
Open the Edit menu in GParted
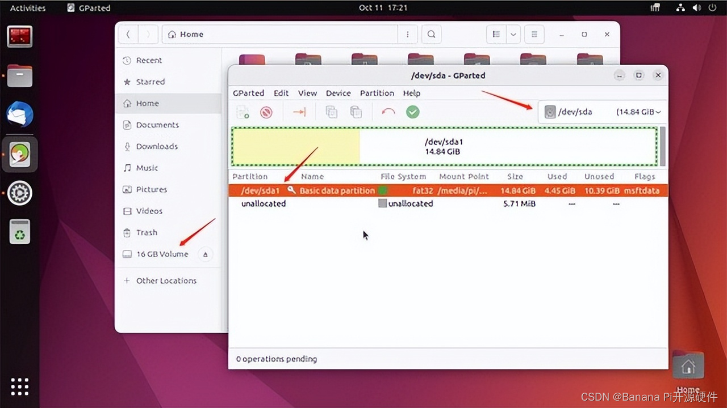pos(281,93)
